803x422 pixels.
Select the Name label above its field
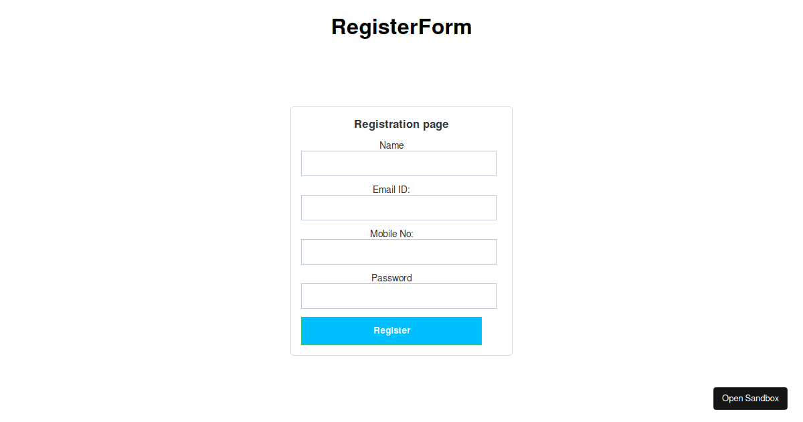click(x=391, y=145)
